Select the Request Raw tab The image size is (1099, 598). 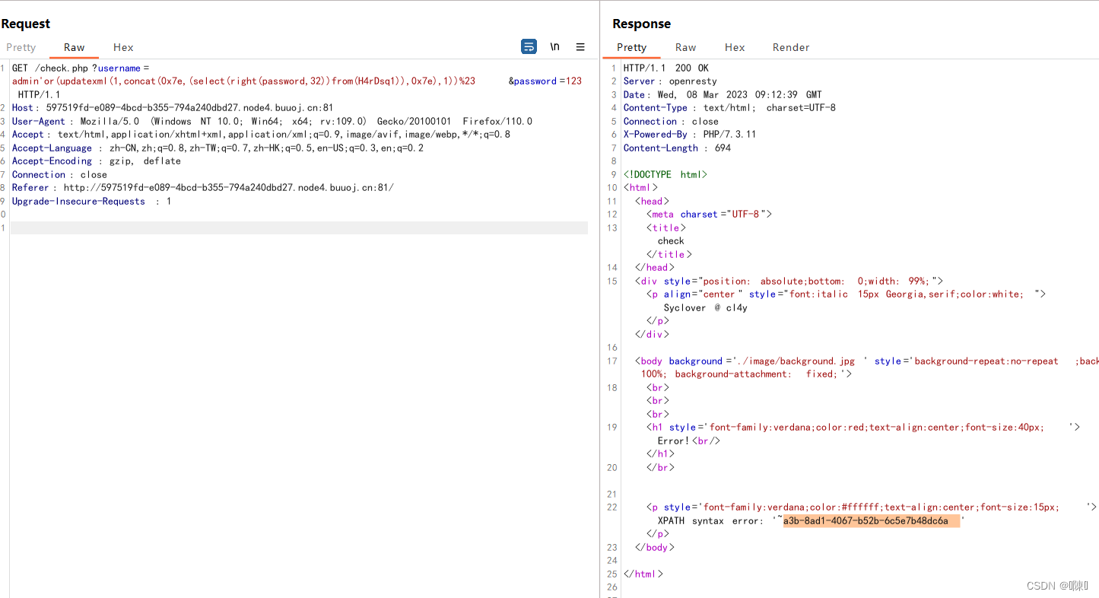74,47
